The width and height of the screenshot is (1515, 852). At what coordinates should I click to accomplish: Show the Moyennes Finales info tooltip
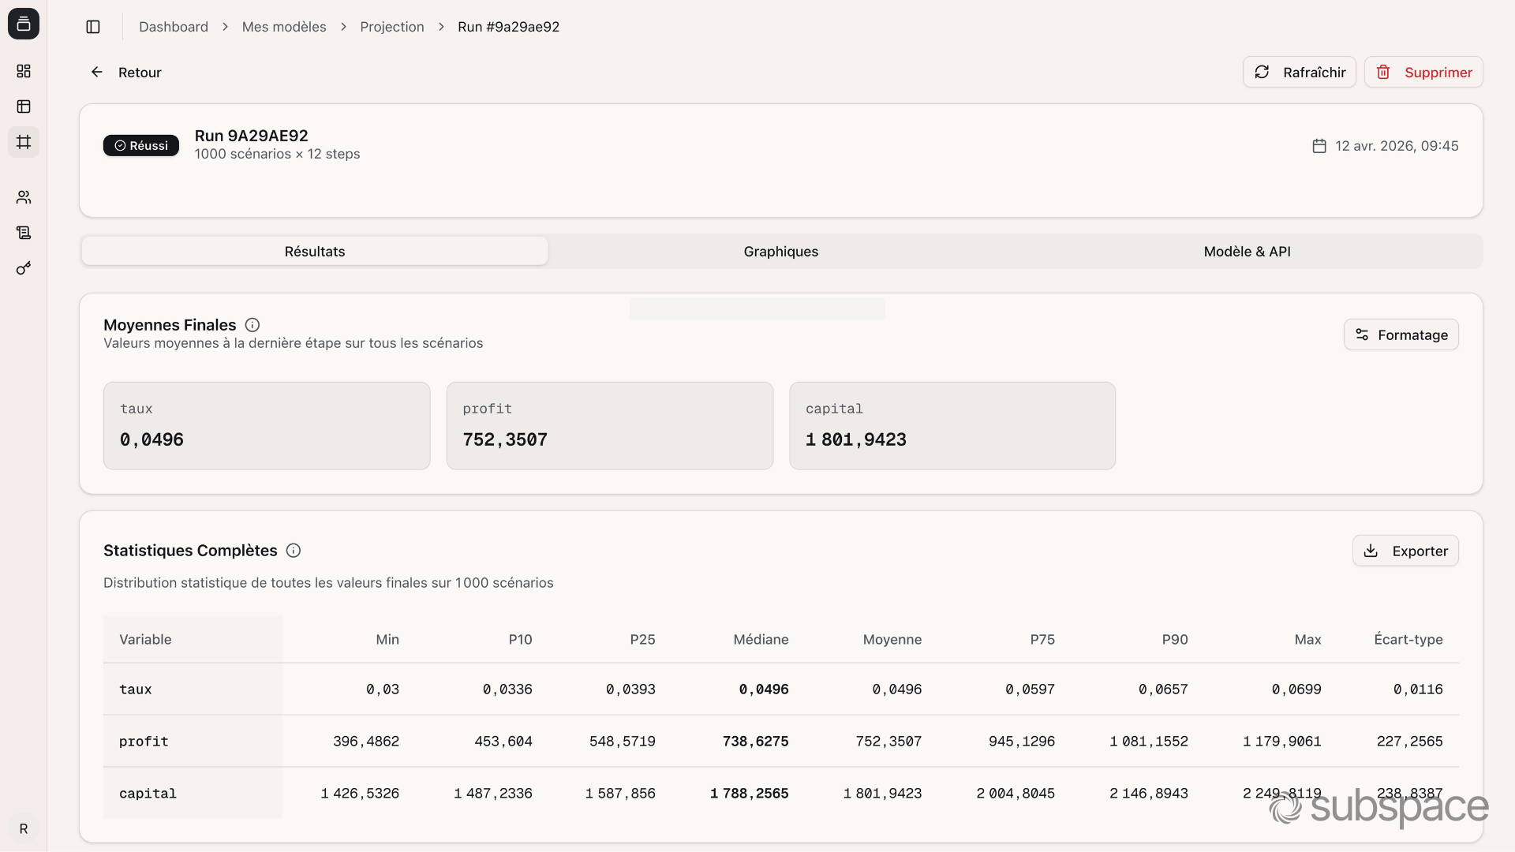point(252,324)
